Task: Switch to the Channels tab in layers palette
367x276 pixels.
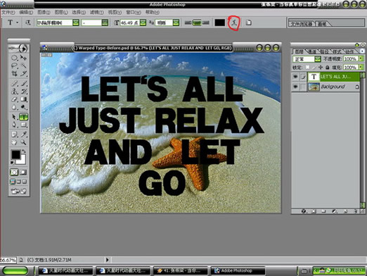Action: 312,51
